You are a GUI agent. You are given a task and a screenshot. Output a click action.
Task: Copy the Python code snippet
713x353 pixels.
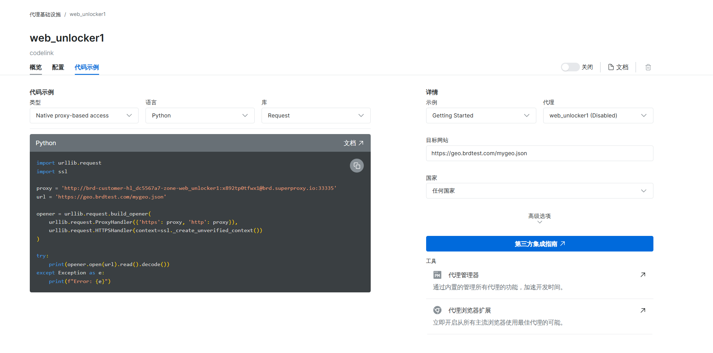coord(356,166)
